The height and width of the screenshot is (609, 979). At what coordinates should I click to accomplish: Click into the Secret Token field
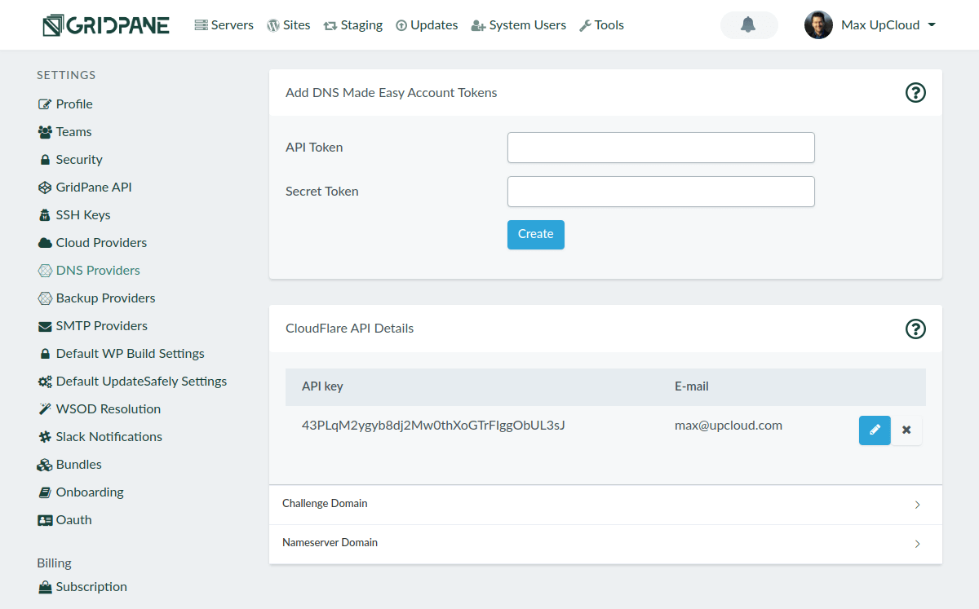[x=661, y=192]
